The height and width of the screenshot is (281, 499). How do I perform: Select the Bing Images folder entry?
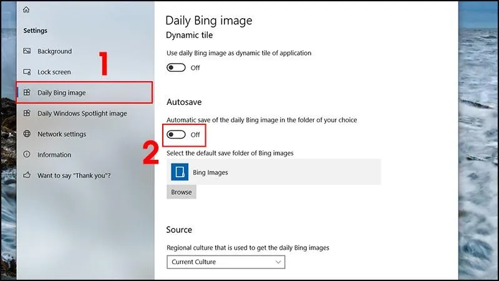click(x=273, y=172)
